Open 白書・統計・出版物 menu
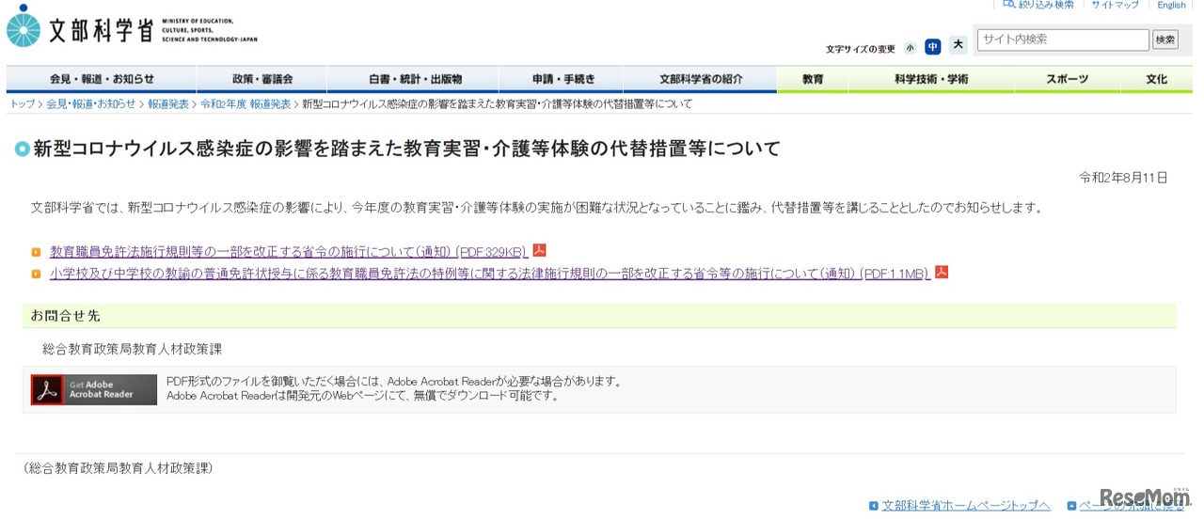The image size is (1204, 519). click(415, 80)
